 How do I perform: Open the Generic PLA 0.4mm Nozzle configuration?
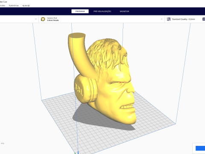pyautogui.click(x=102, y=19)
